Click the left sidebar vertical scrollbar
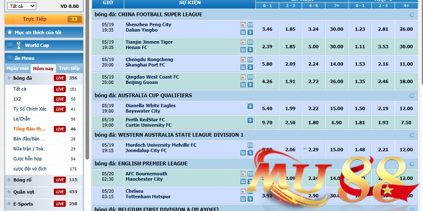 pyautogui.click(x=87, y=81)
